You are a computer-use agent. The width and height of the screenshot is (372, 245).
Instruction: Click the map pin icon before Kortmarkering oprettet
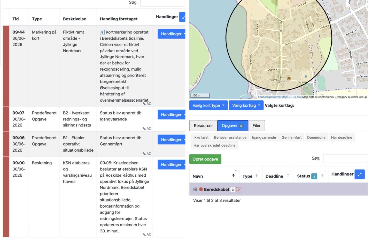[102, 32]
